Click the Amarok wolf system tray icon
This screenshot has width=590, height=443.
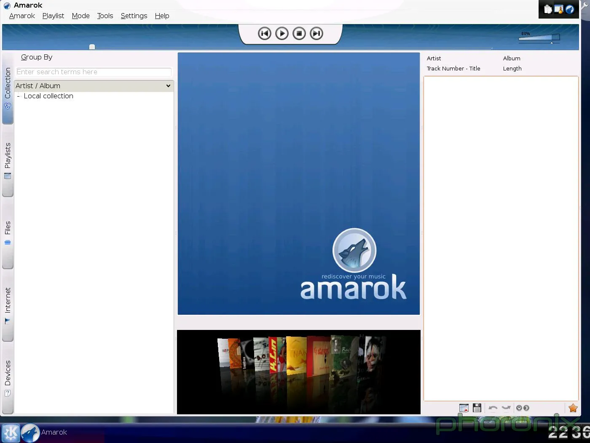point(570,9)
